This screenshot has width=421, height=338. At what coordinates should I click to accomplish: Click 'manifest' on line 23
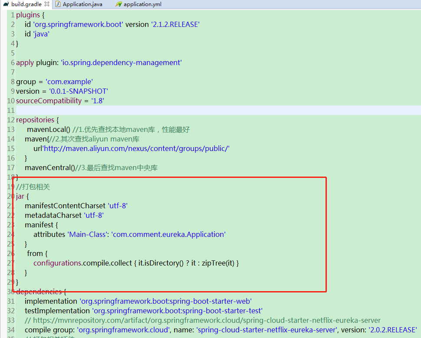(x=39, y=225)
